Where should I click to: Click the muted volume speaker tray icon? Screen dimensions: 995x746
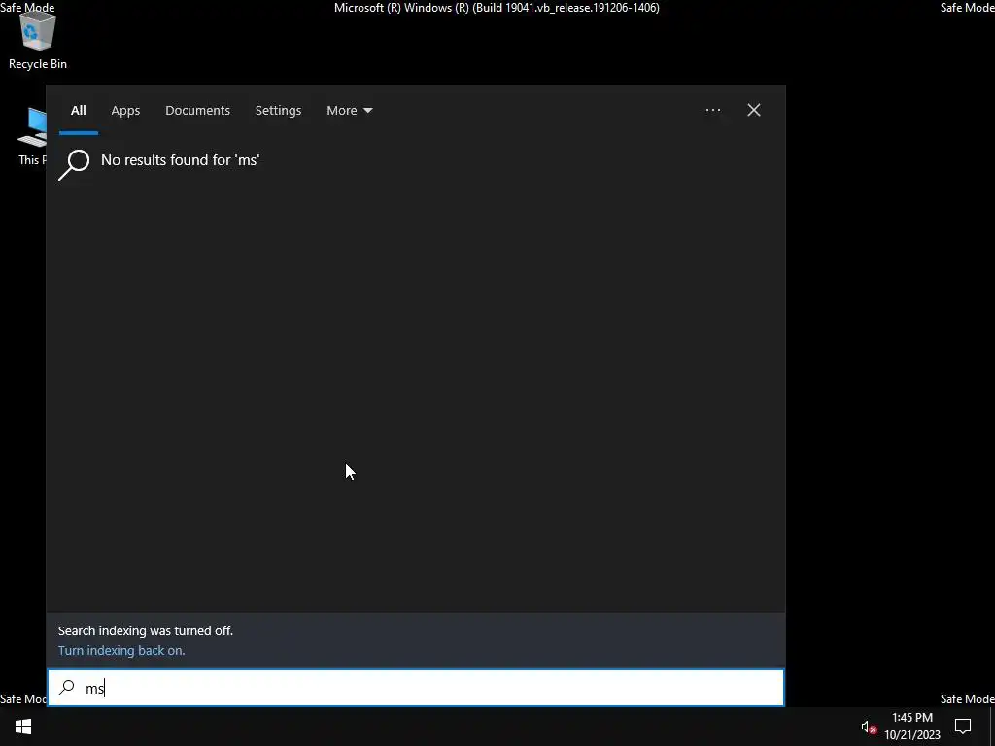pos(869,727)
